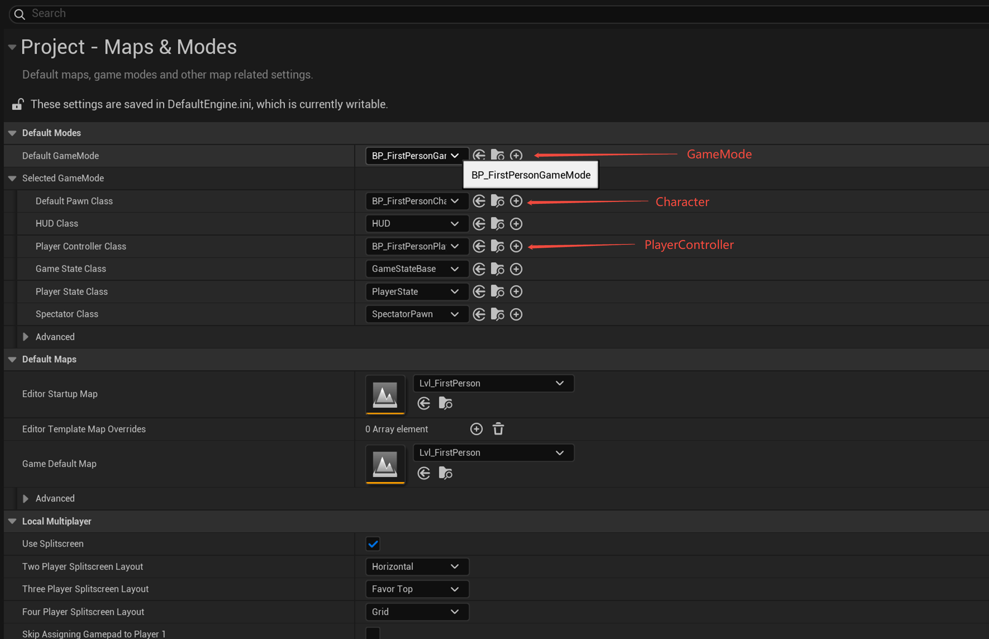This screenshot has width=989, height=639.
Task: Uncheck the Use Splitscreen checkbox
Action: (373, 544)
